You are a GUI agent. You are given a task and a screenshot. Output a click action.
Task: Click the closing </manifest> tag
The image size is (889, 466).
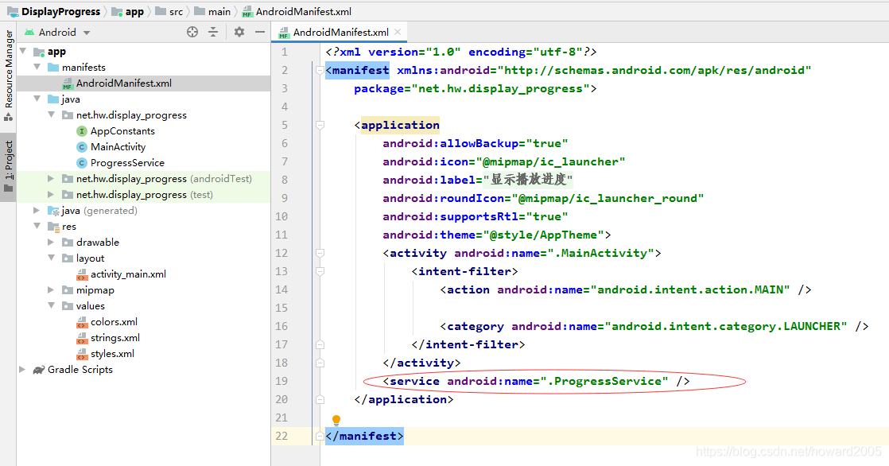click(364, 436)
